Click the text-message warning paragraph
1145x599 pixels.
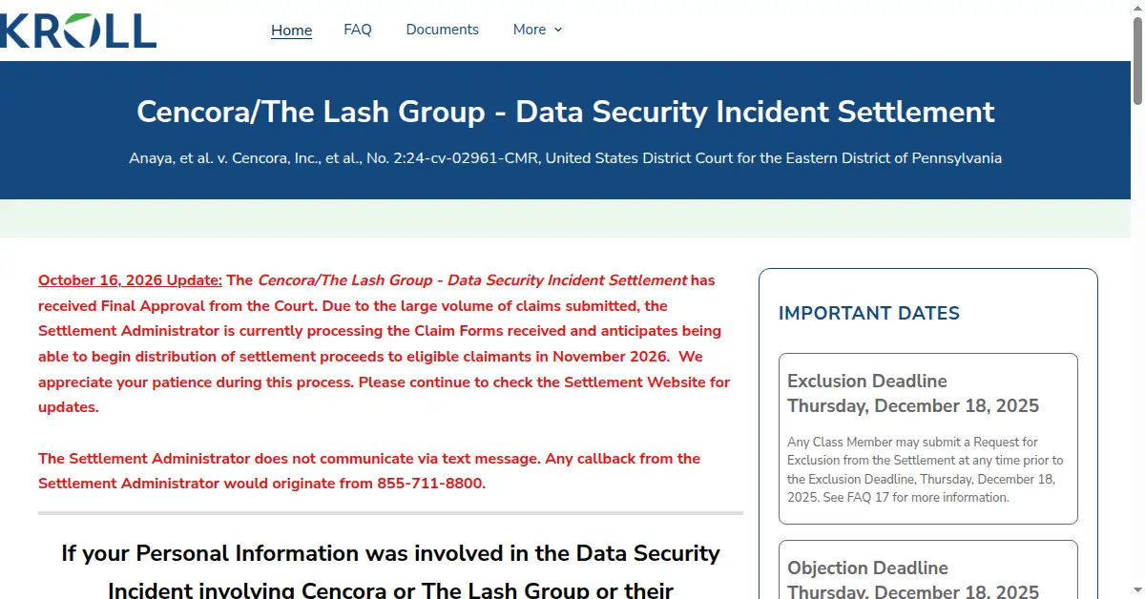[369, 471]
